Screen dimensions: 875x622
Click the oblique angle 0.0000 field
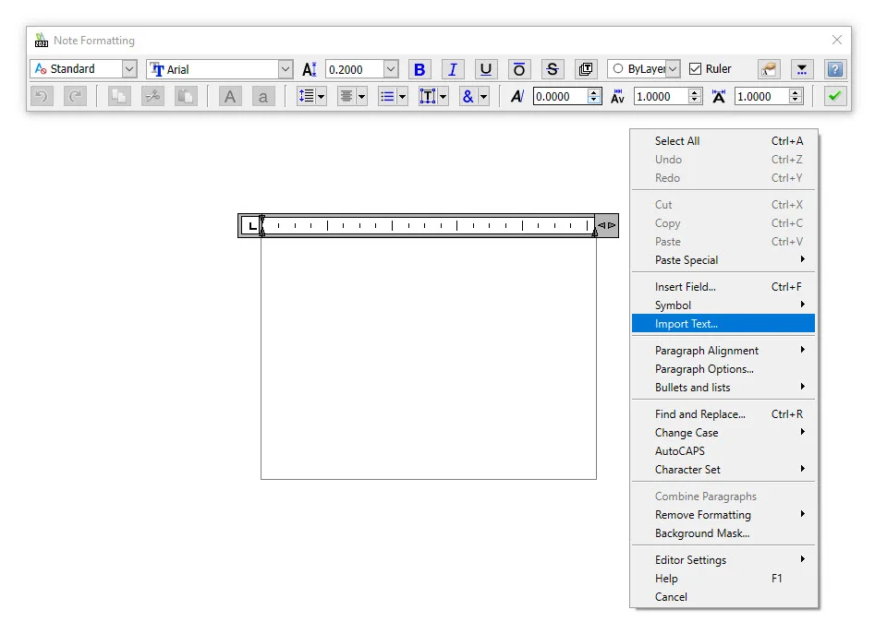pos(559,96)
